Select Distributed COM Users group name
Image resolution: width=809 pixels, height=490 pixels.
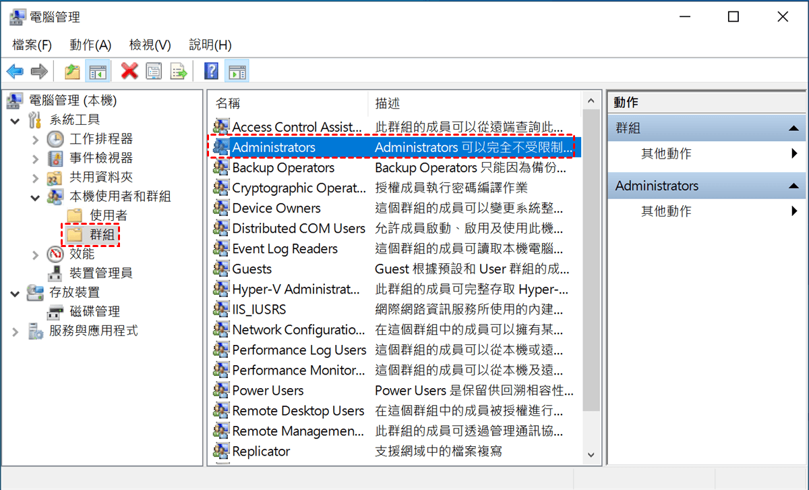point(299,228)
